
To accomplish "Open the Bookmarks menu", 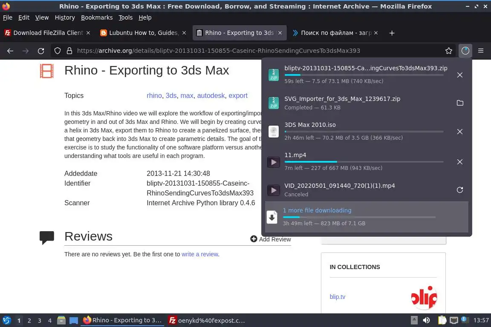I will pos(97,17).
